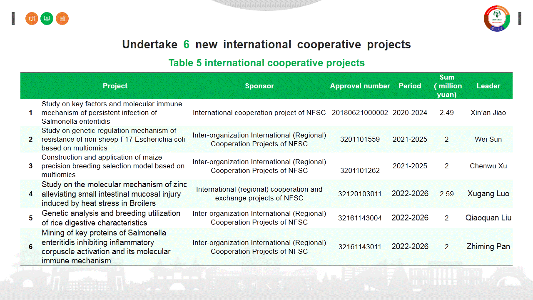This screenshot has width=533, height=300.
Task: Click the dark bar at top right
Action: pos(520,18)
